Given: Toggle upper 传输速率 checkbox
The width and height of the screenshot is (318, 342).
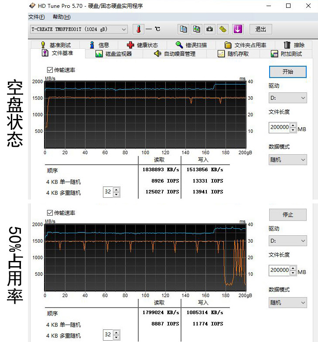Looking at the screenshot, I should point(50,70).
